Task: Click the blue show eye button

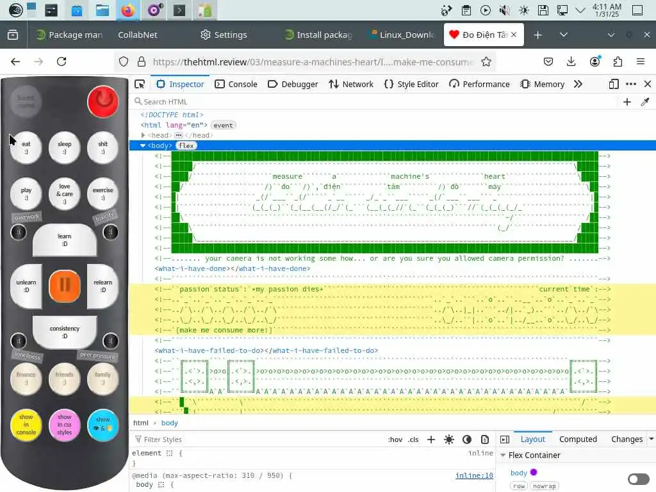Action: (103, 425)
